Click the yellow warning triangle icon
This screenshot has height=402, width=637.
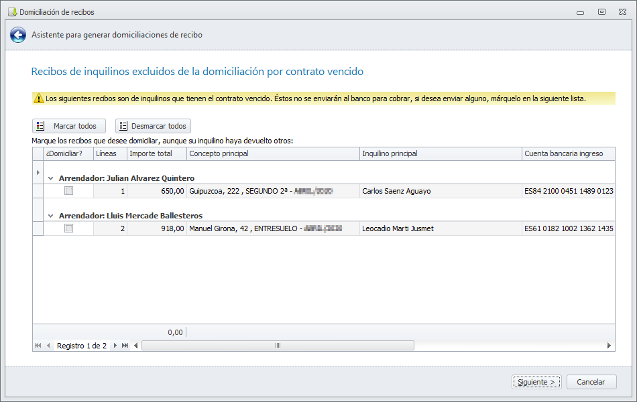tap(39, 98)
